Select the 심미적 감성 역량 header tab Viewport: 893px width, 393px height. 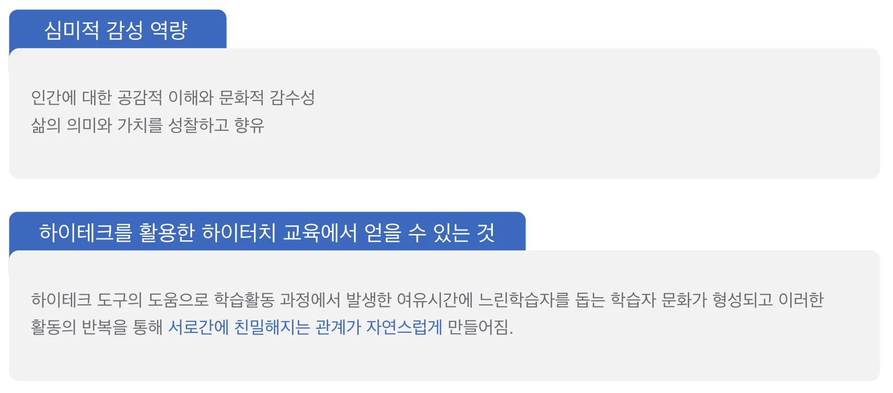coord(117,29)
